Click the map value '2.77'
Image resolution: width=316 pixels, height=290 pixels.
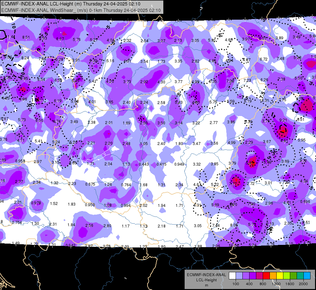pos(214,122)
